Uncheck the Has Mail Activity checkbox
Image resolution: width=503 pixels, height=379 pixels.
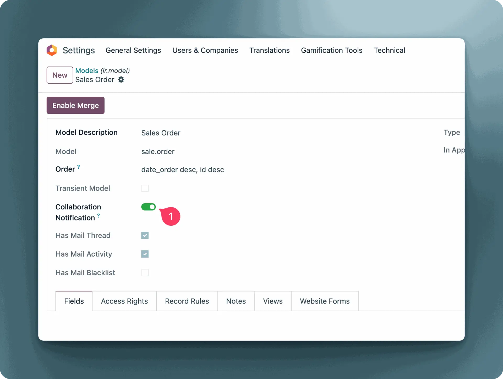[145, 254]
